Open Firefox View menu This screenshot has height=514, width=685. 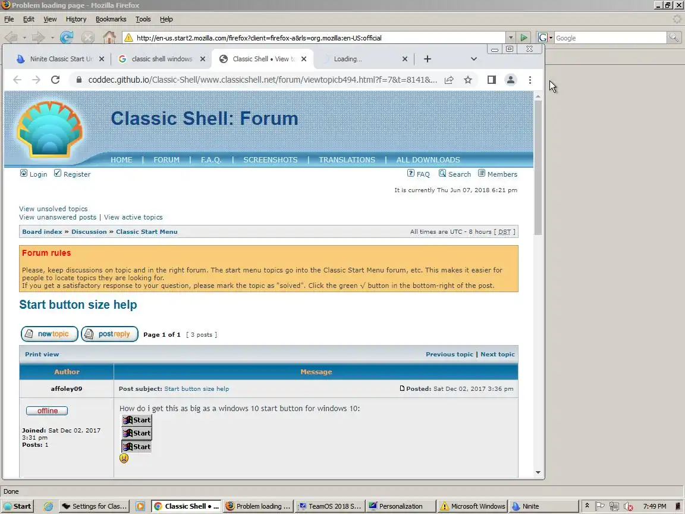click(50, 19)
